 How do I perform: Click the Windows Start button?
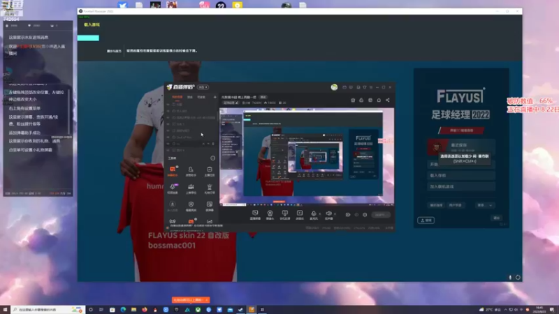click(x=5, y=310)
